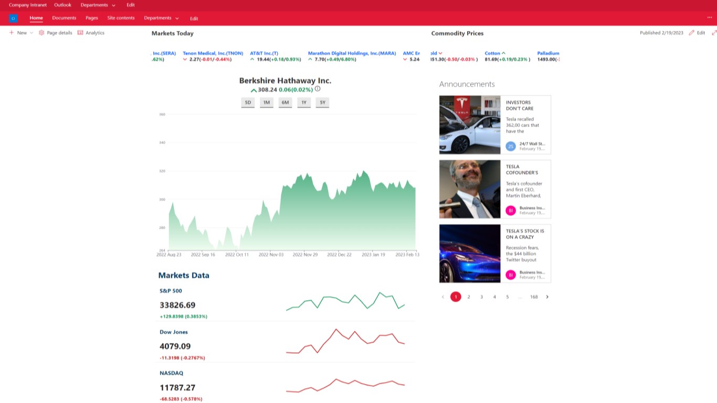Open Cotton commodity link
717x403 pixels.
click(492, 54)
